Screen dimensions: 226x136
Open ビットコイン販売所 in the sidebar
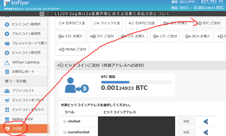pos(24,24)
